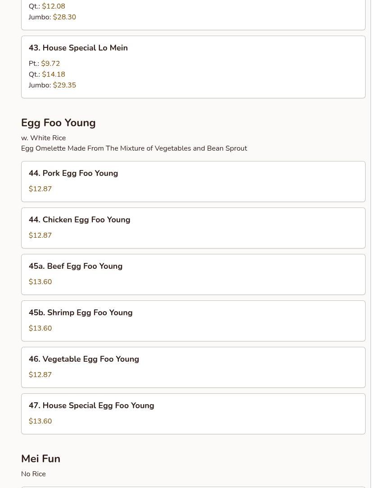Open 45a. Beef Egg Foo Young
The height and width of the screenshot is (488, 380).
(x=76, y=266)
